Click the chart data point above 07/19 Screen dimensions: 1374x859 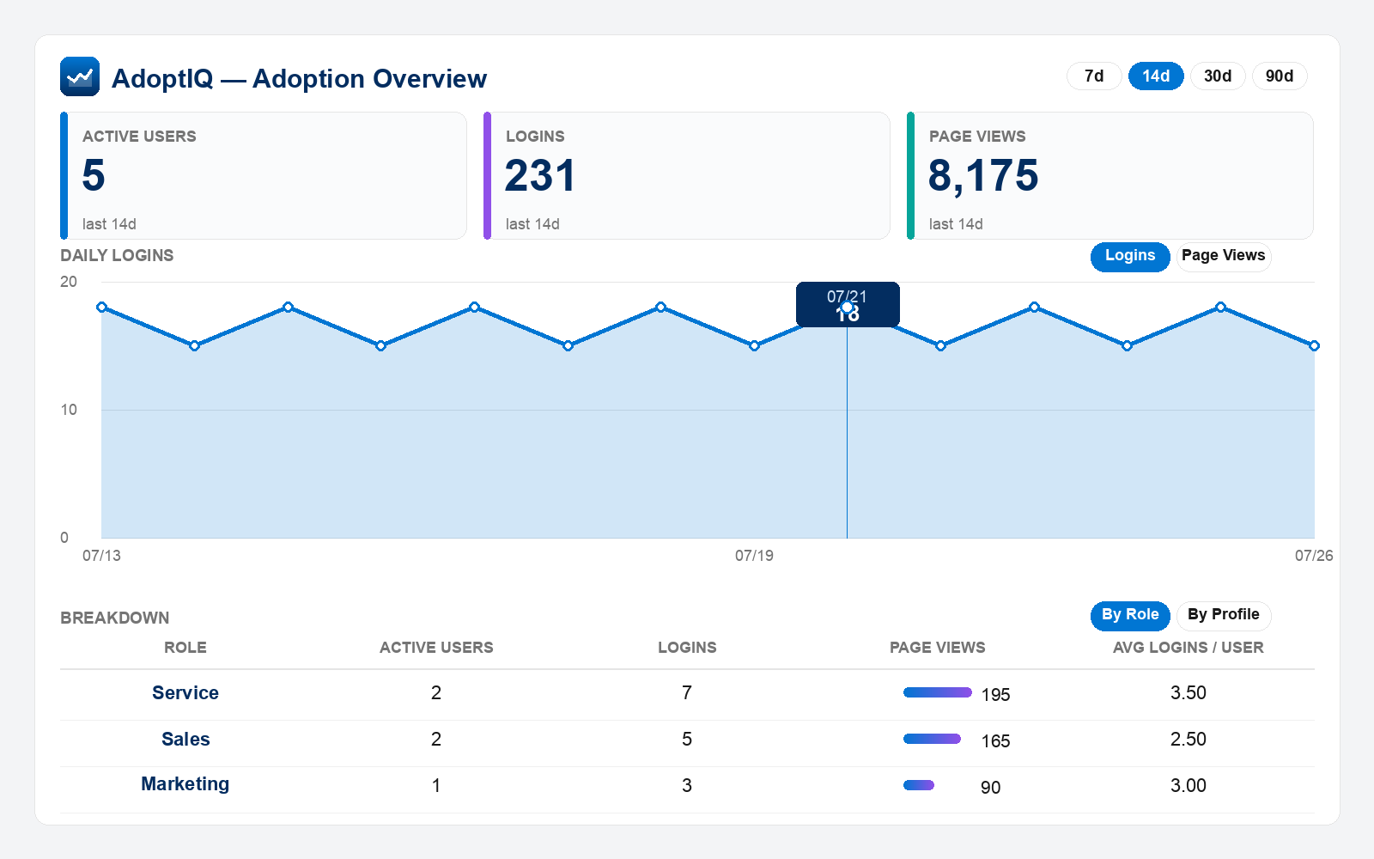754,345
